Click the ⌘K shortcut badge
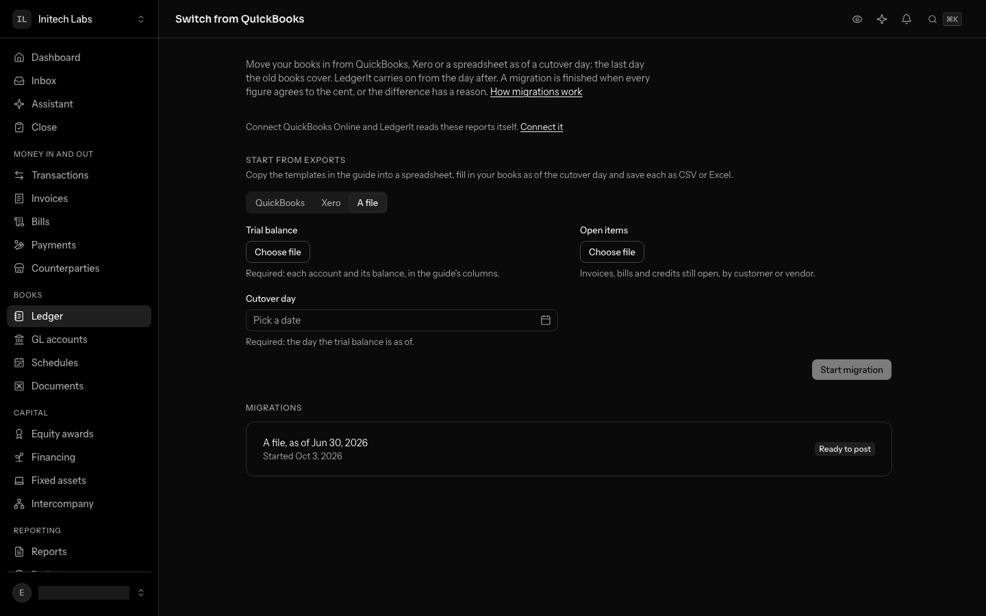This screenshot has height=616, width=986. [x=952, y=19]
